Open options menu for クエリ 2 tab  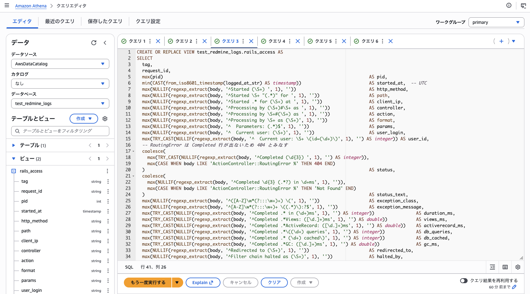[197, 41]
